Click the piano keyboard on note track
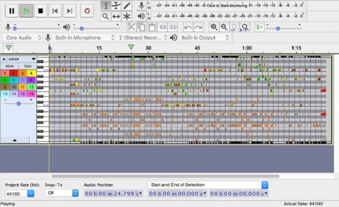339x207 pixels. (x=43, y=99)
